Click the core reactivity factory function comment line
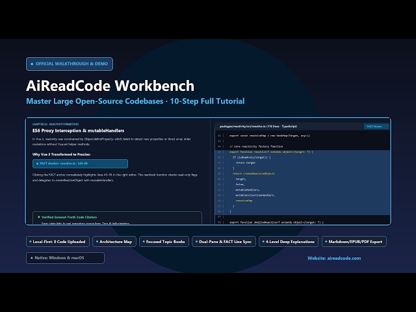 [256, 146]
